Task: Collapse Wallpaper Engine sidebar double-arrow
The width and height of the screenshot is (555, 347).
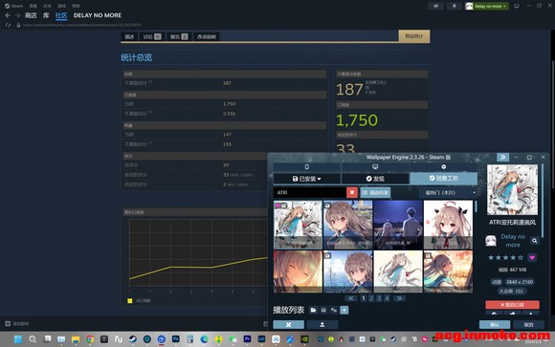Action: click(x=502, y=157)
